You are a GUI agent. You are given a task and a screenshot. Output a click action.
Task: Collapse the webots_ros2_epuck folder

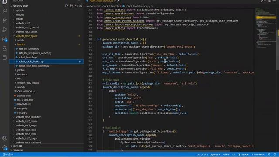pyautogui.click(x=27, y=36)
